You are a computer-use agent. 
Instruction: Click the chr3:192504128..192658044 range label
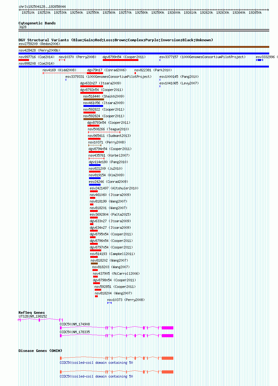[x=42, y=7]
